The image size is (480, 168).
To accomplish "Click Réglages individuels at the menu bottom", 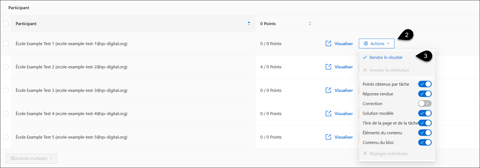I will (385, 153).
